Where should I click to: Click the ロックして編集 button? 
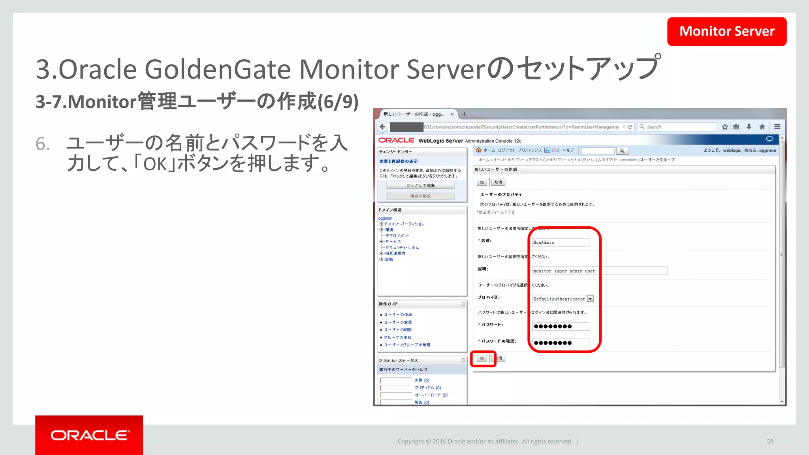pyautogui.click(x=420, y=186)
